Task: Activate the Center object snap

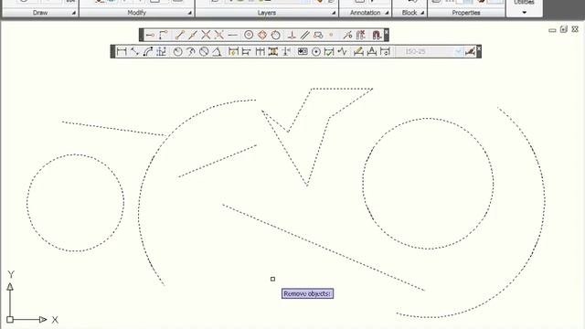Action: pos(249,35)
